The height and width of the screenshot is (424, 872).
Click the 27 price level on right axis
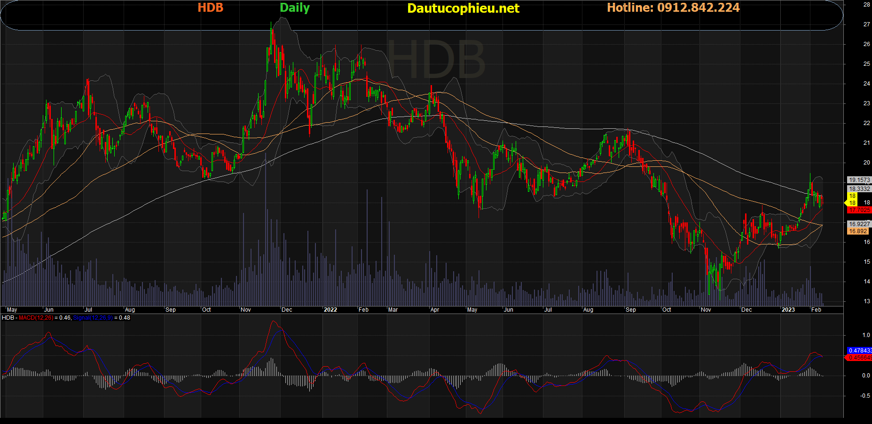pos(866,24)
